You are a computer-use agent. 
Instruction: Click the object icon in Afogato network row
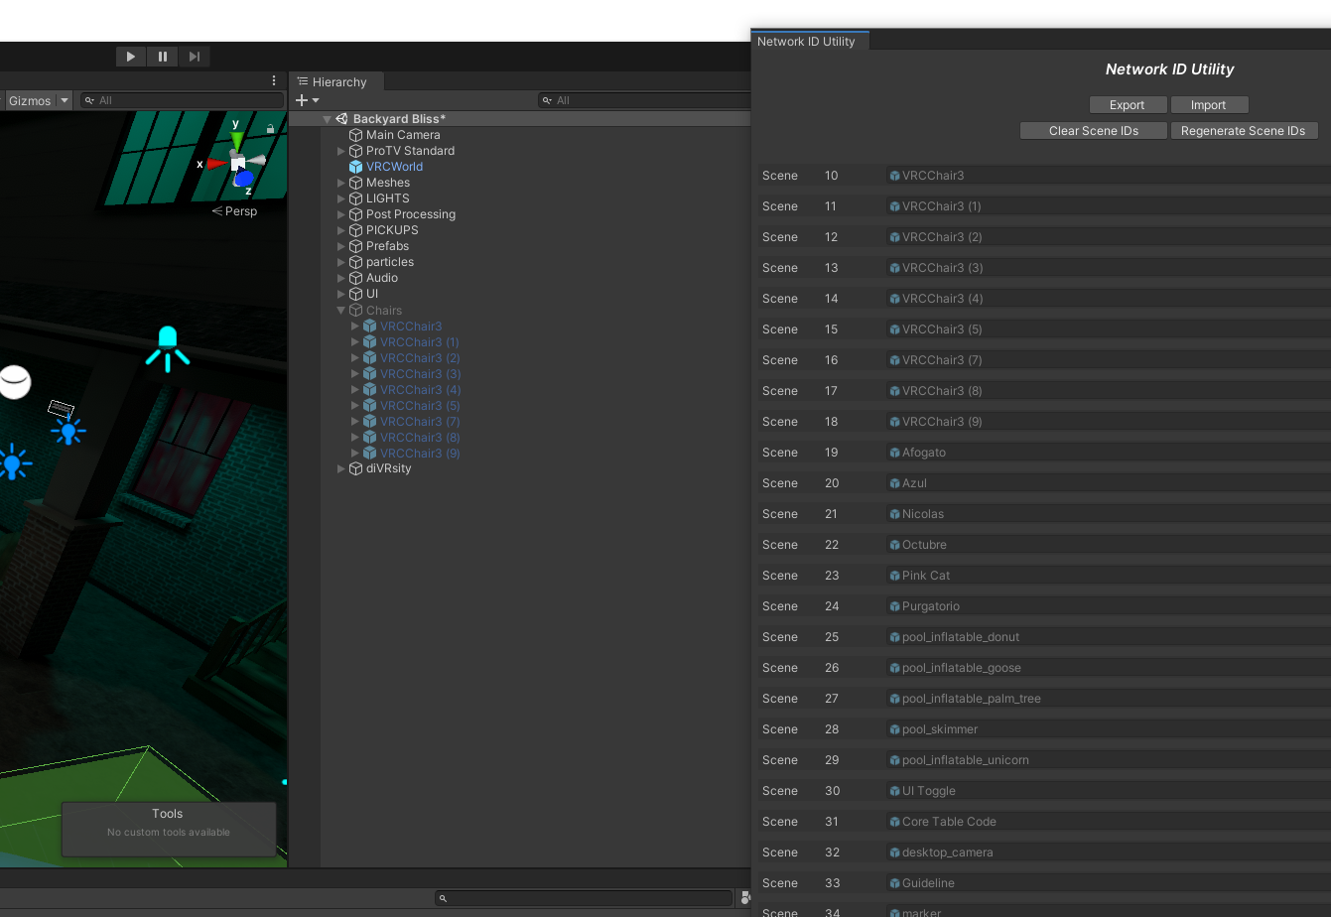click(x=894, y=453)
